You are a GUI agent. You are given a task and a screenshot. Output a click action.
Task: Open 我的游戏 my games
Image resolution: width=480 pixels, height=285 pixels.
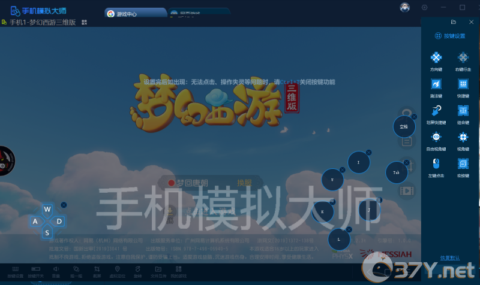(x=178, y=272)
